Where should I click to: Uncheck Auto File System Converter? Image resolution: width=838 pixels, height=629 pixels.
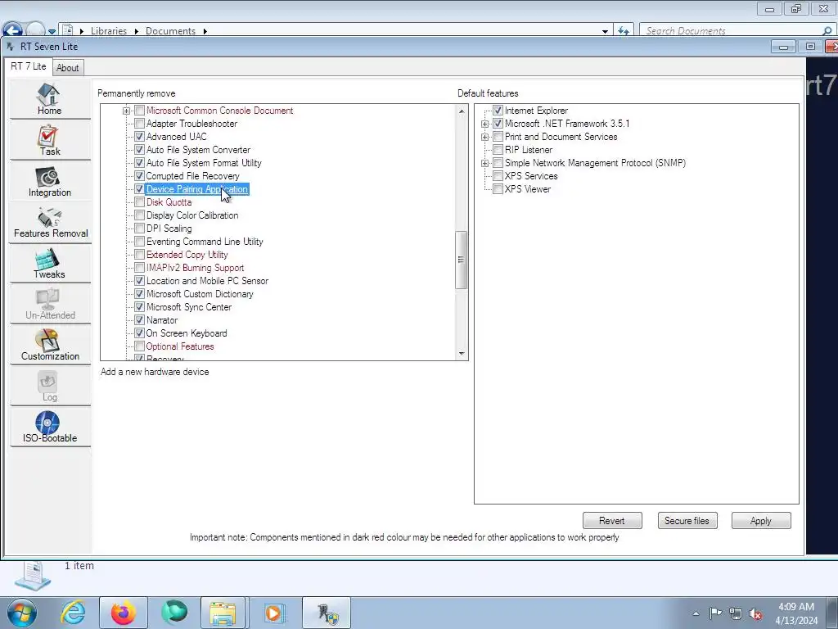[139, 150]
